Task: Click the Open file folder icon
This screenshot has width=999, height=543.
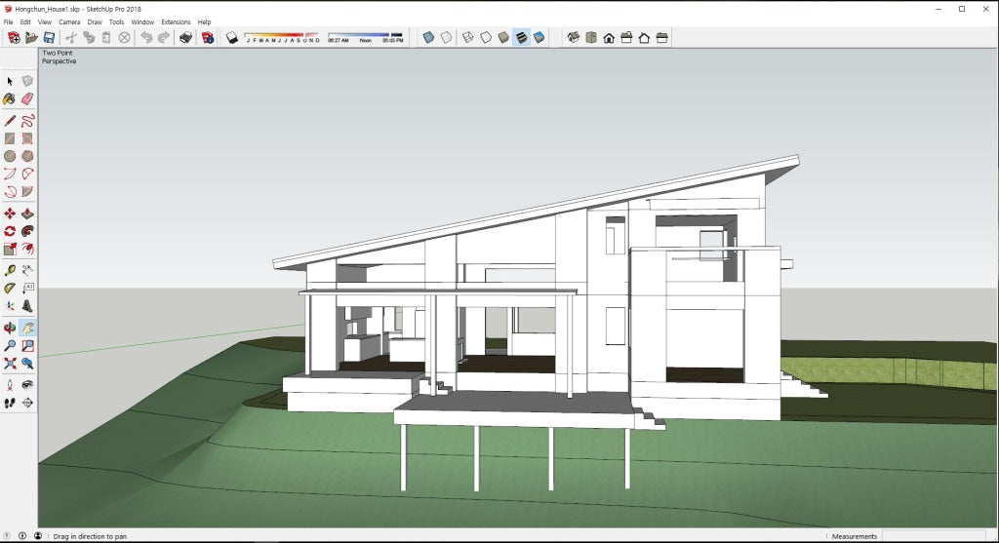Action: pyautogui.click(x=31, y=38)
